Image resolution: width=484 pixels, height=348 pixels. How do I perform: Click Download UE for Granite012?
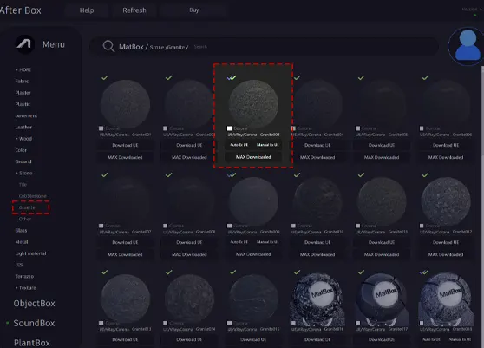point(446,242)
